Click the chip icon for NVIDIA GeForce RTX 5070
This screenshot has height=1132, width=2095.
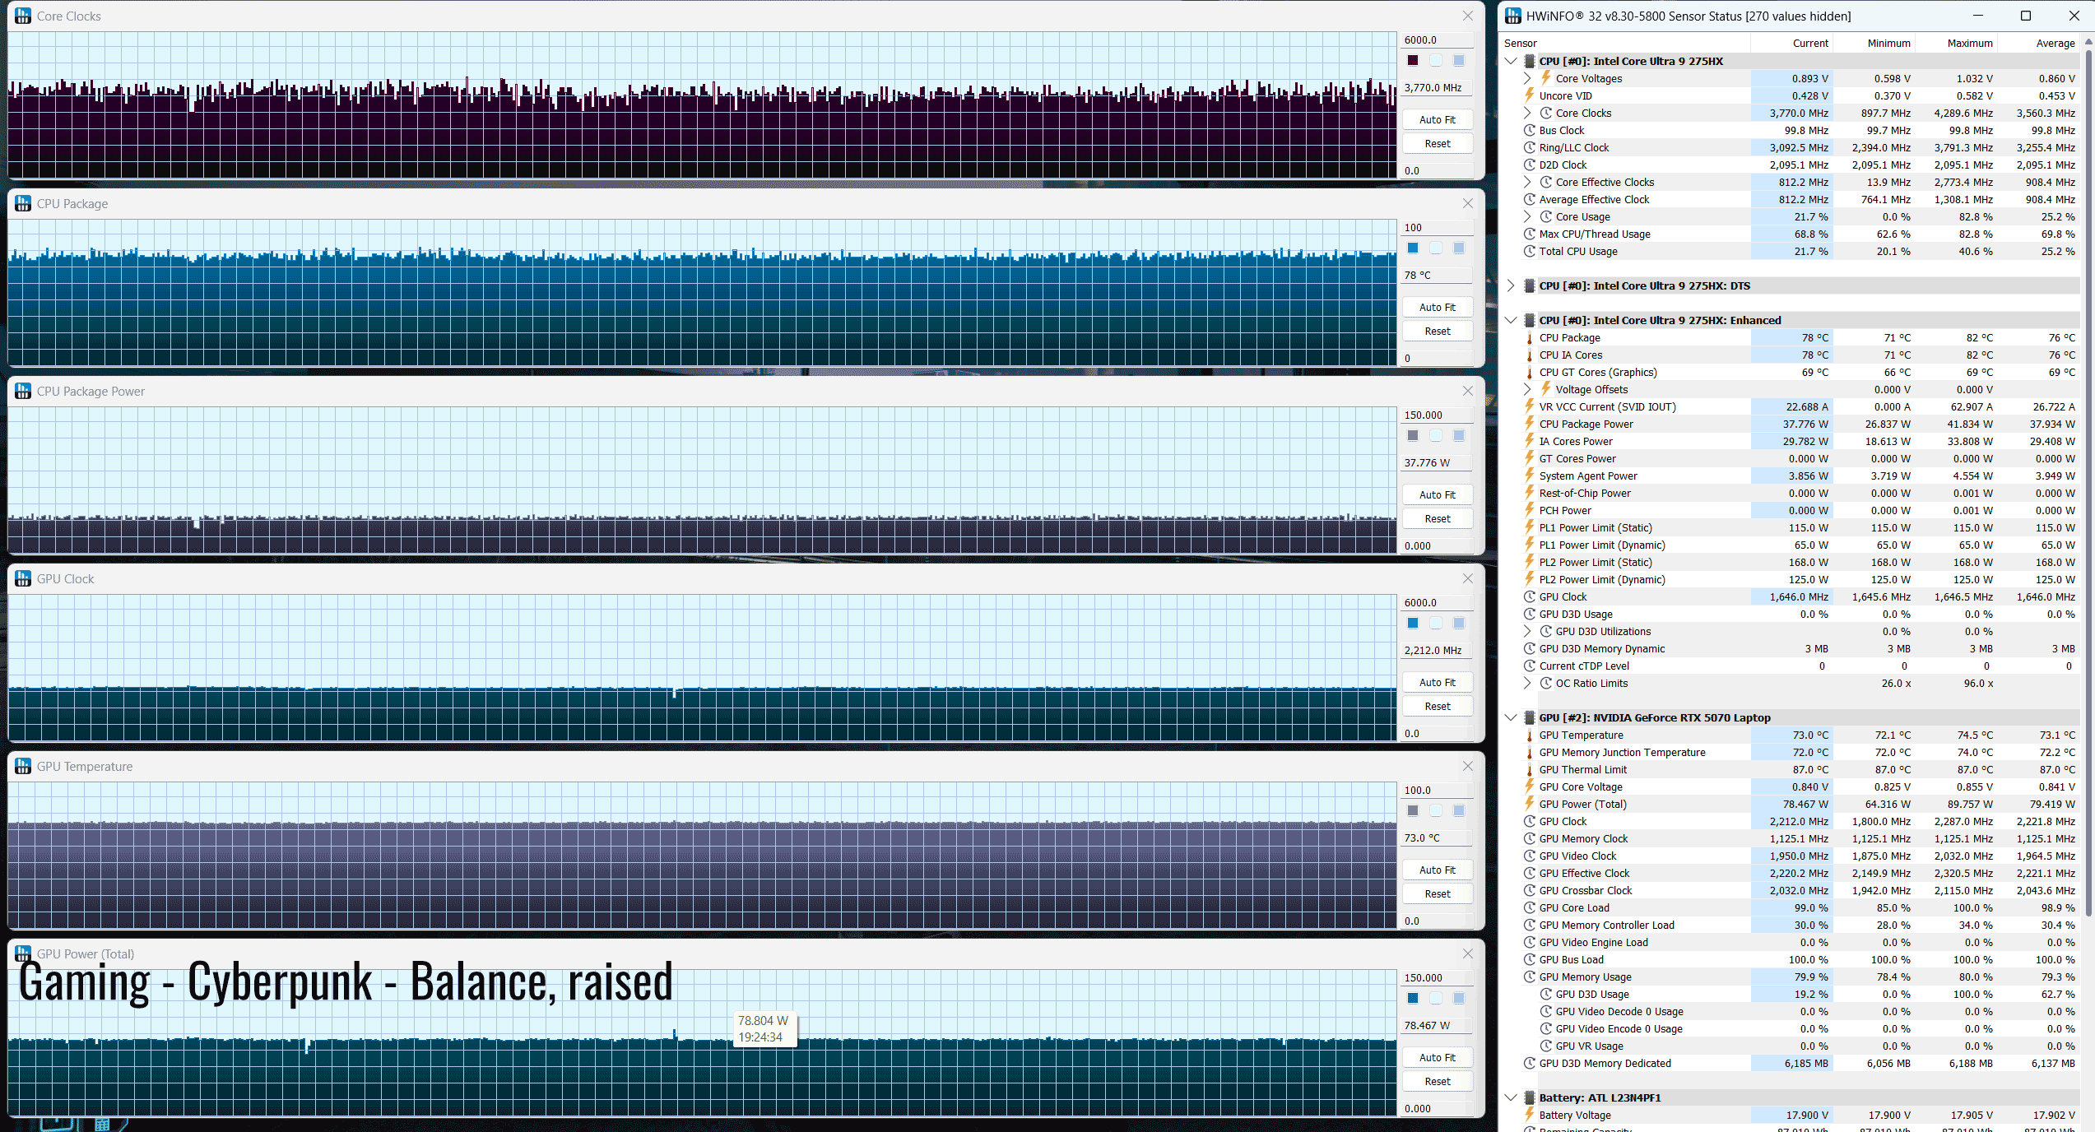(x=1530, y=717)
